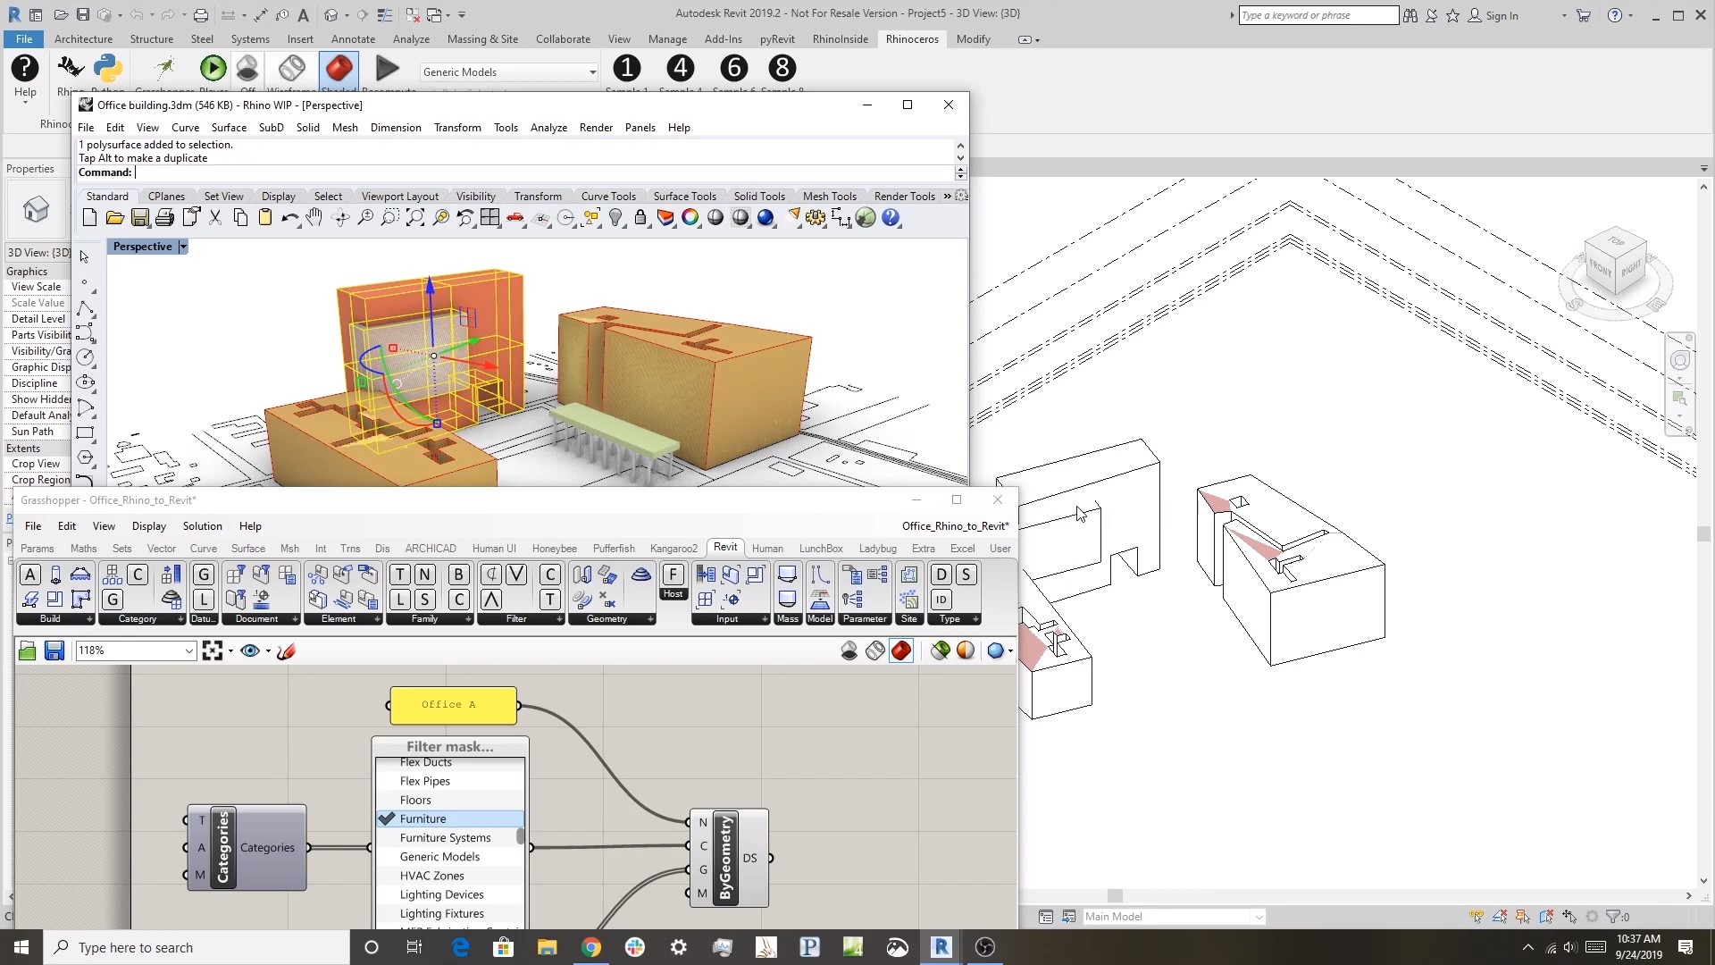Click the Grasshopper Player icon
This screenshot has height=965, width=1715.
[213, 69]
